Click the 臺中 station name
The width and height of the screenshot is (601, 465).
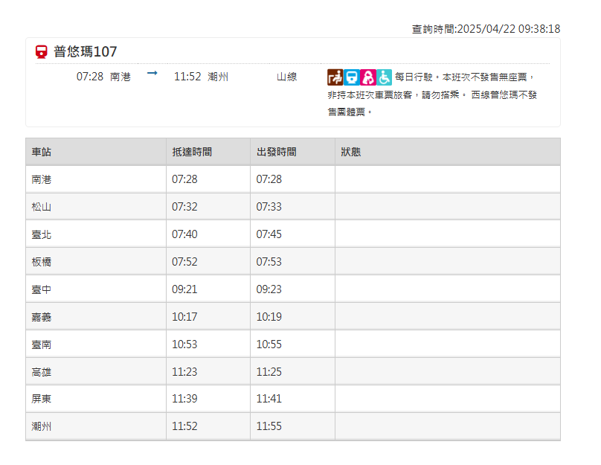coord(42,289)
